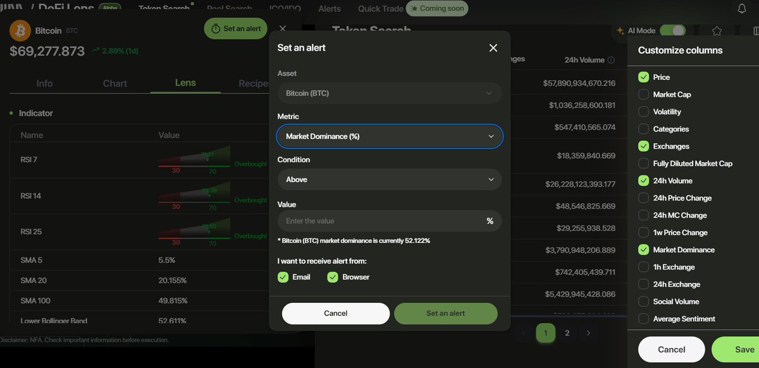Uncheck the 24h Volume column checkbox
Screen dimensions: 759x368
click(x=643, y=181)
